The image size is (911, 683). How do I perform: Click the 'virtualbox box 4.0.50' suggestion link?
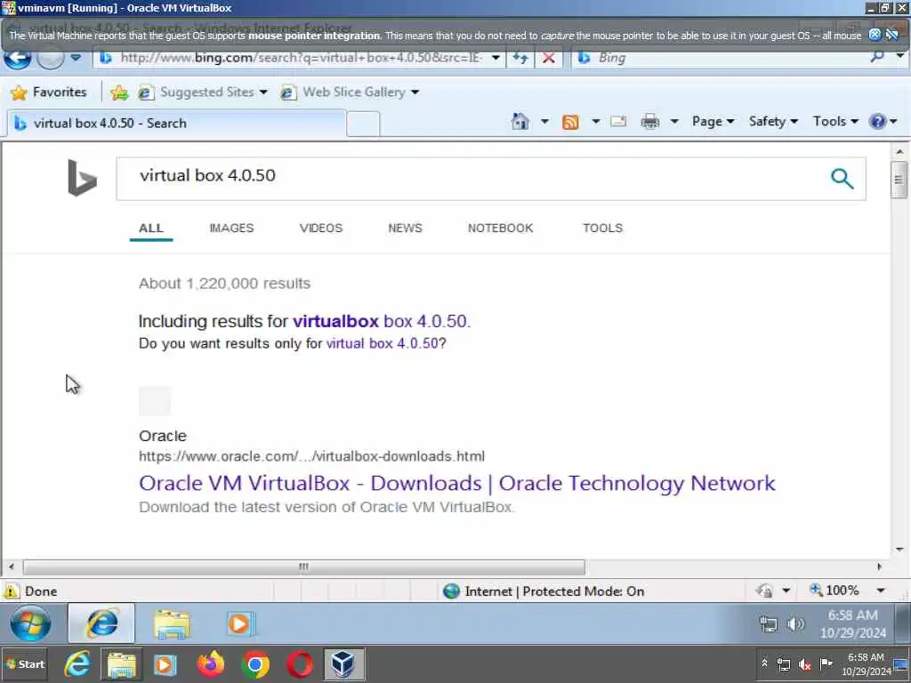click(x=381, y=321)
